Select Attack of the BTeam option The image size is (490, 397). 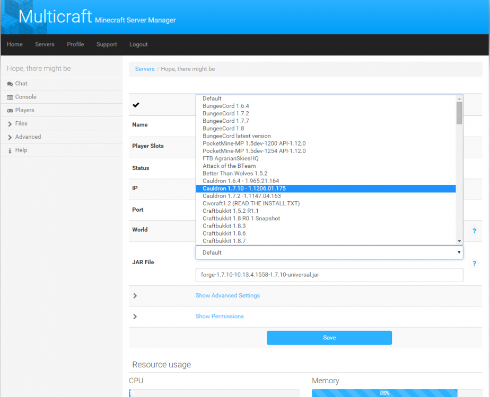click(x=326, y=166)
